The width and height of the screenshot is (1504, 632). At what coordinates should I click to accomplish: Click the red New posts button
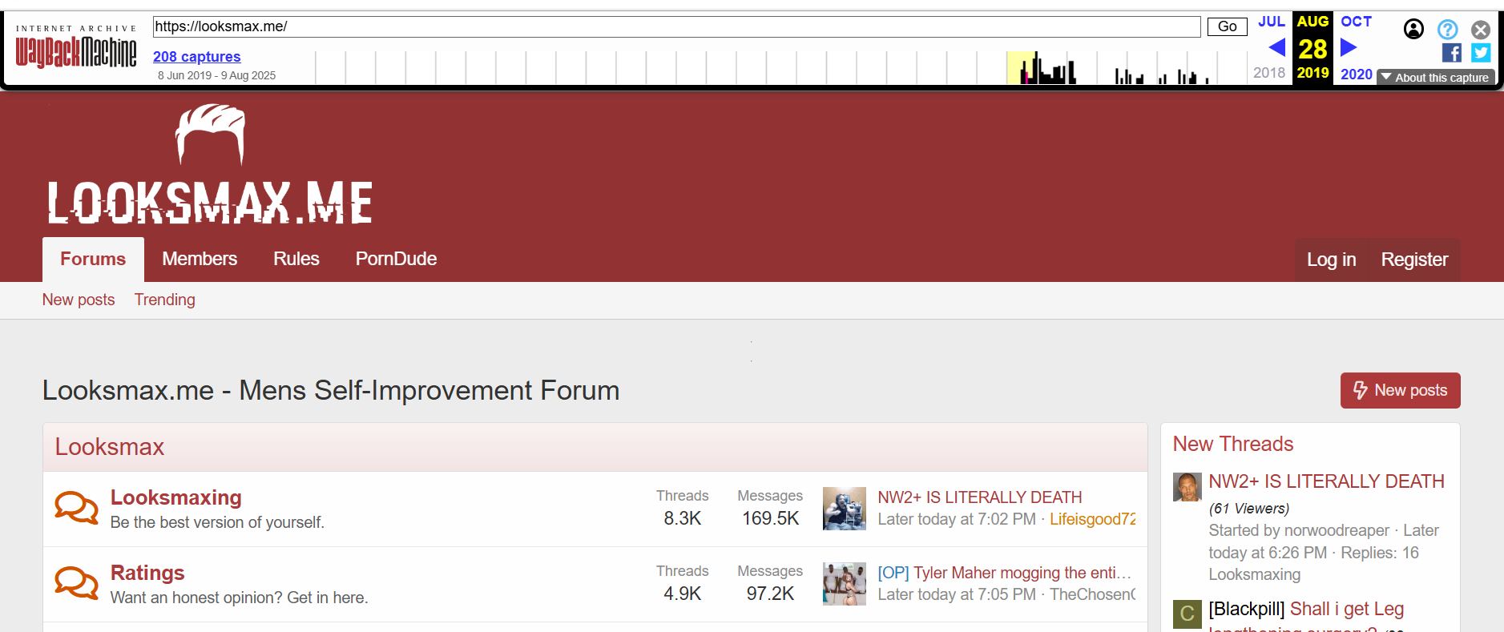(x=1400, y=390)
